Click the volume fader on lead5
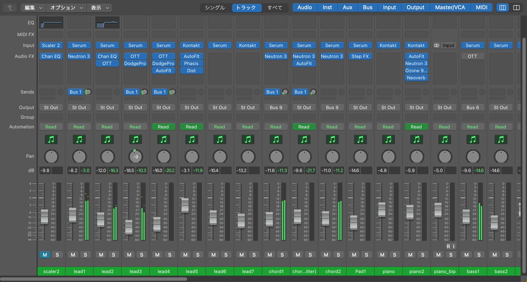Image resolution: width=527 pixels, height=282 pixels. tap(184, 205)
